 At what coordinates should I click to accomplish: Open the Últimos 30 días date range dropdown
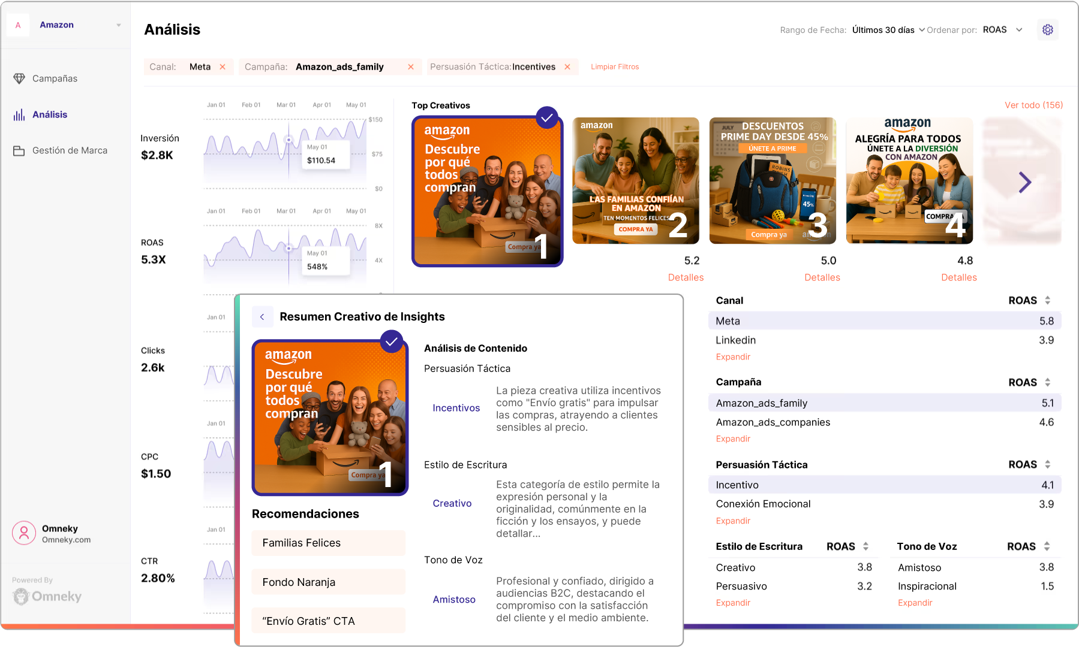pos(888,30)
